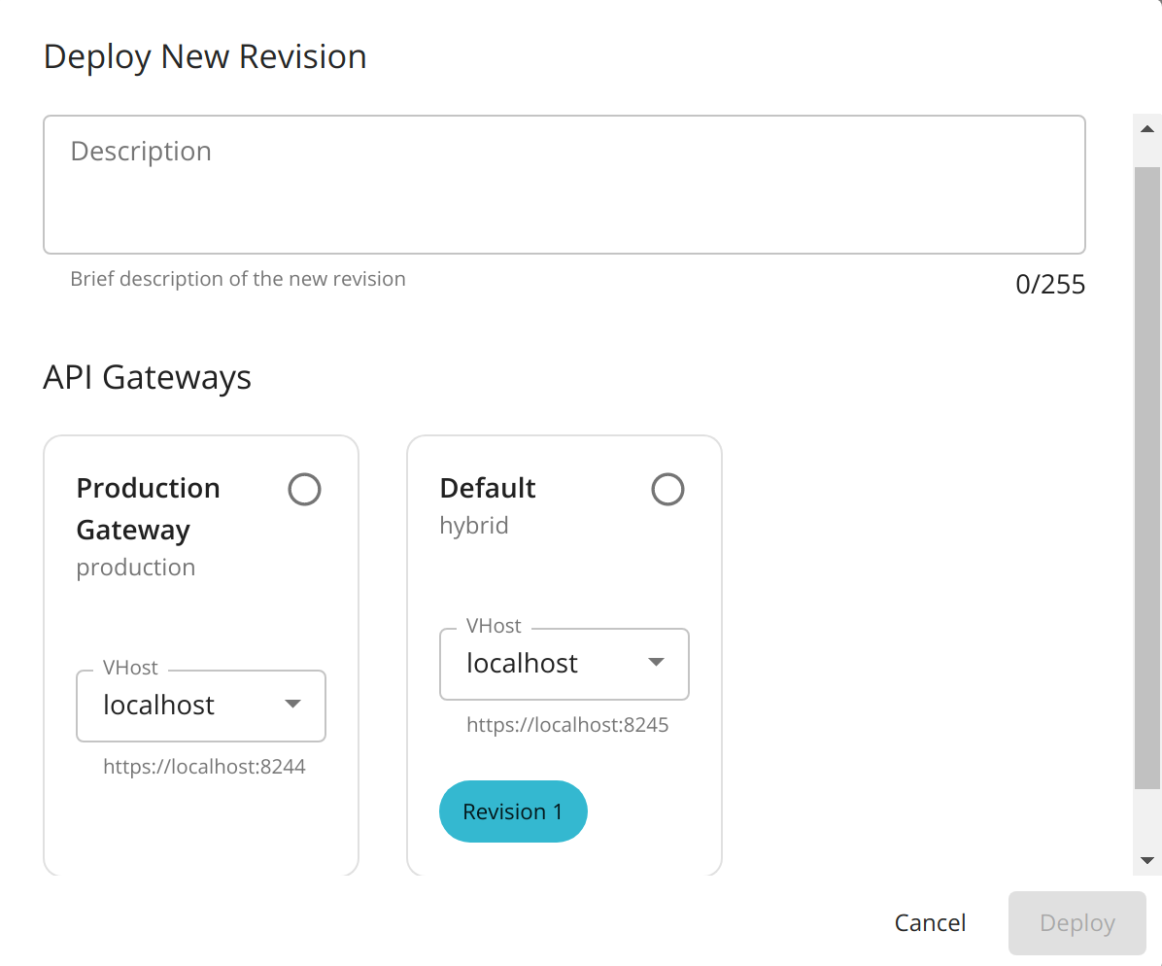Click the https://localhost:8244 gateway URL
The image size is (1162, 966).
point(204,766)
